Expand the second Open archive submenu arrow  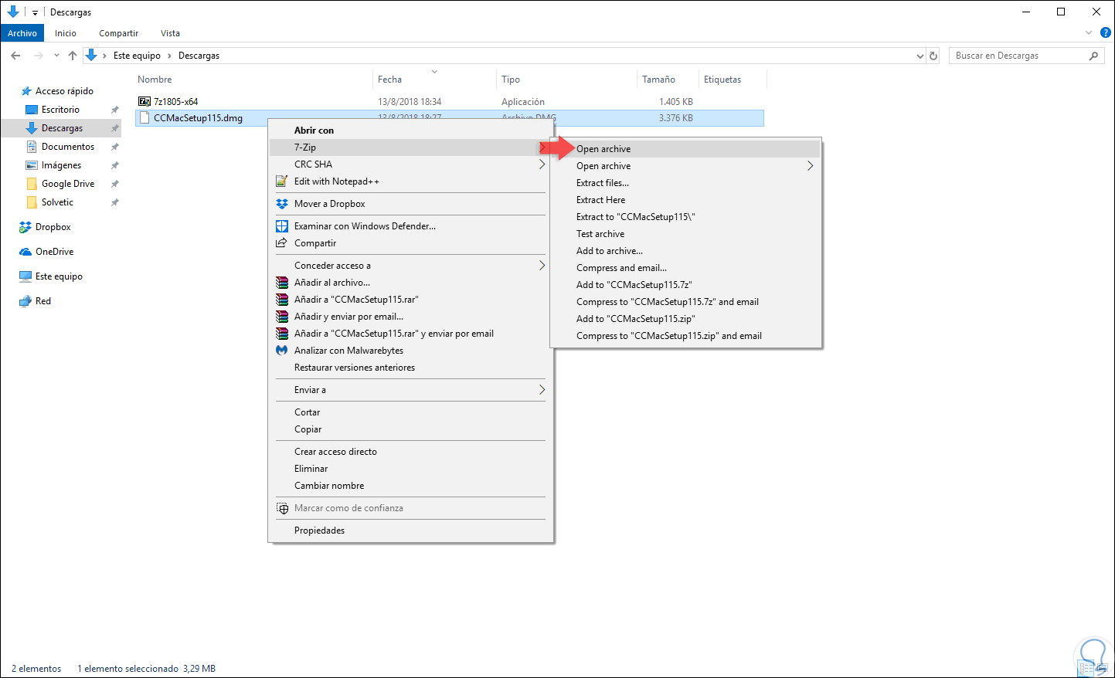point(810,166)
